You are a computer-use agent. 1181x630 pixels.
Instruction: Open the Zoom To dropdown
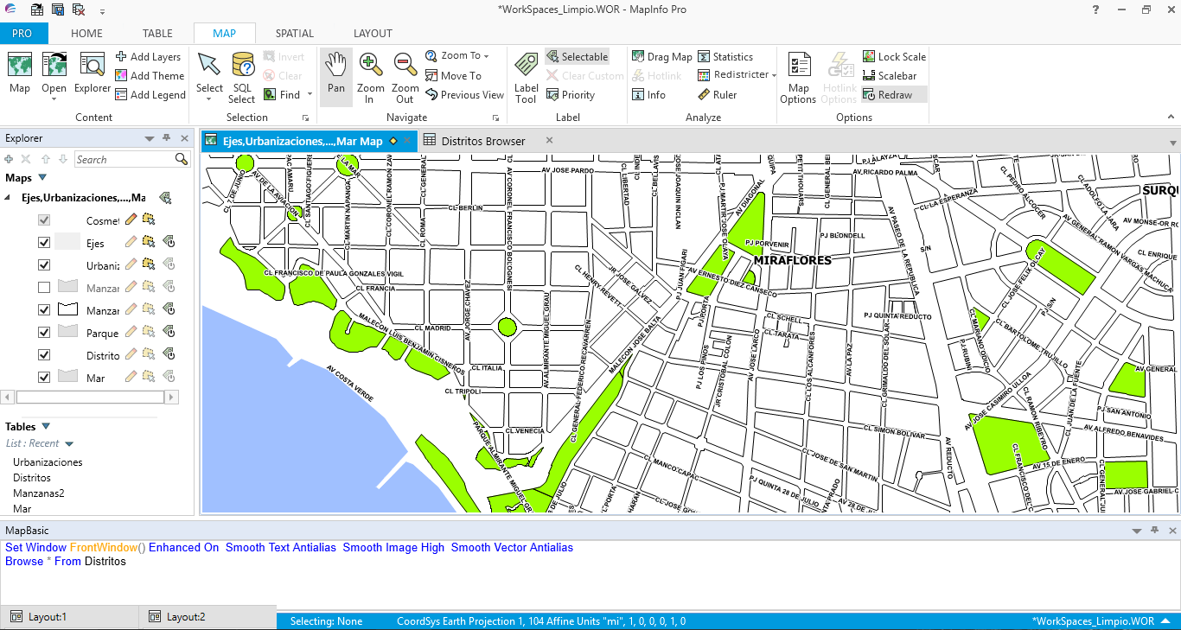[485, 54]
